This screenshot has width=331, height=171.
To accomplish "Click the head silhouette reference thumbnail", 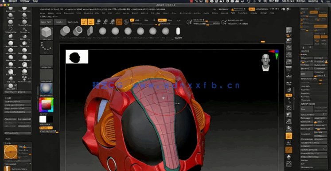I will tap(77, 57).
